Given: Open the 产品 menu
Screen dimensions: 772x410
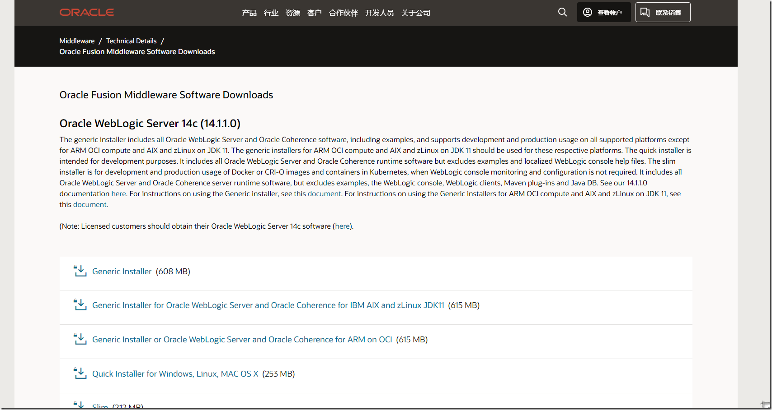Looking at the screenshot, I should [249, 13].
